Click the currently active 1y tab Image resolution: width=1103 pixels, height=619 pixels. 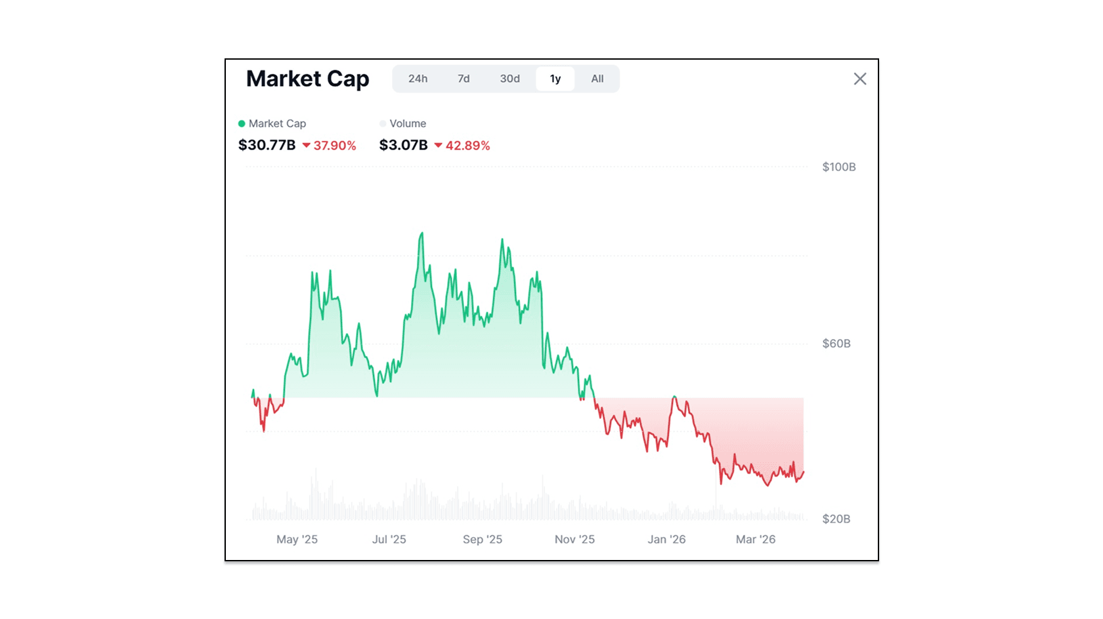click(555, 79)
